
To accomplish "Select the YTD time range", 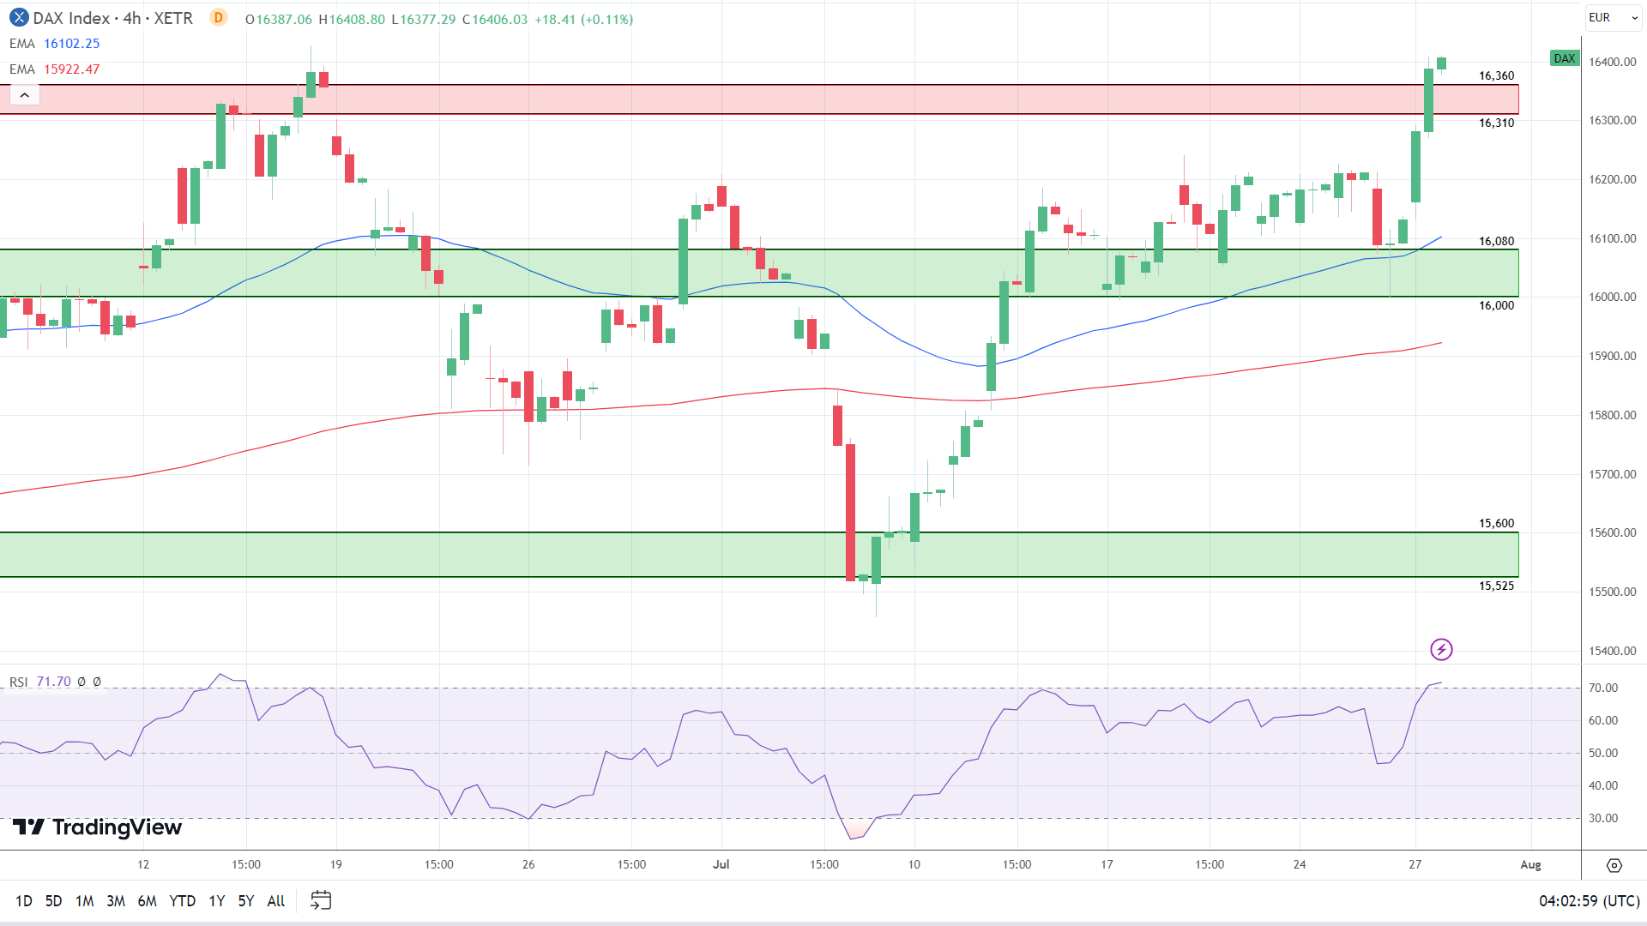I will point(183,900).
